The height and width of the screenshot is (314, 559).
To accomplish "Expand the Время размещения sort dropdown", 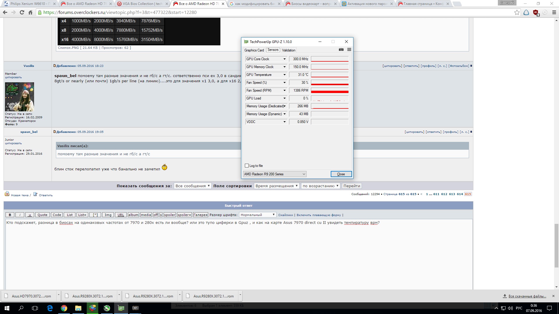I will coord(276,186).
